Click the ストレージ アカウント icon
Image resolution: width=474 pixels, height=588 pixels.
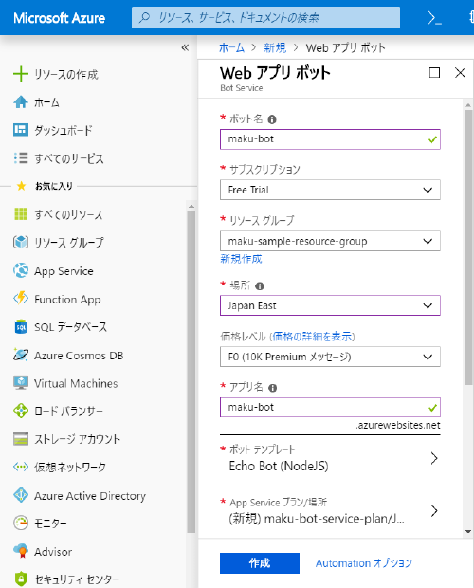tap(21, 439)
